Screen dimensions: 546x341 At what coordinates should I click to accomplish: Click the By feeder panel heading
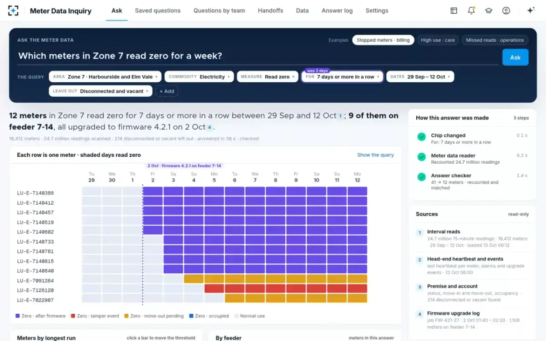(x=228, y=338)
